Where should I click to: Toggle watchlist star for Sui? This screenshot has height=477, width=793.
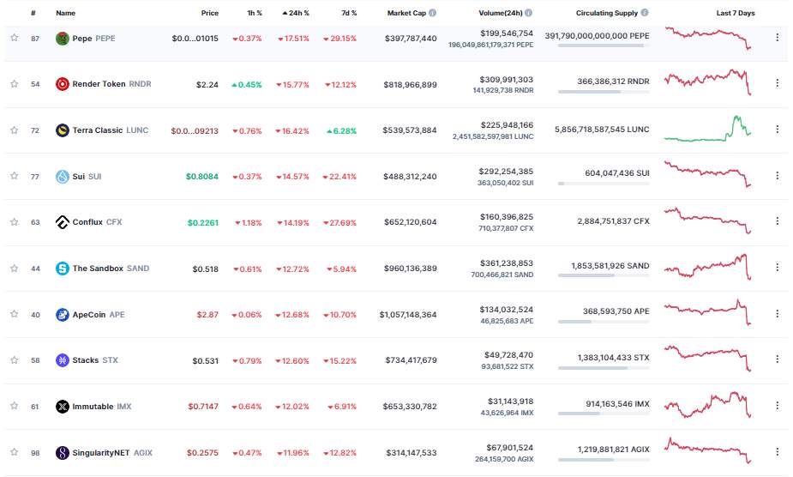coord(15,176)
